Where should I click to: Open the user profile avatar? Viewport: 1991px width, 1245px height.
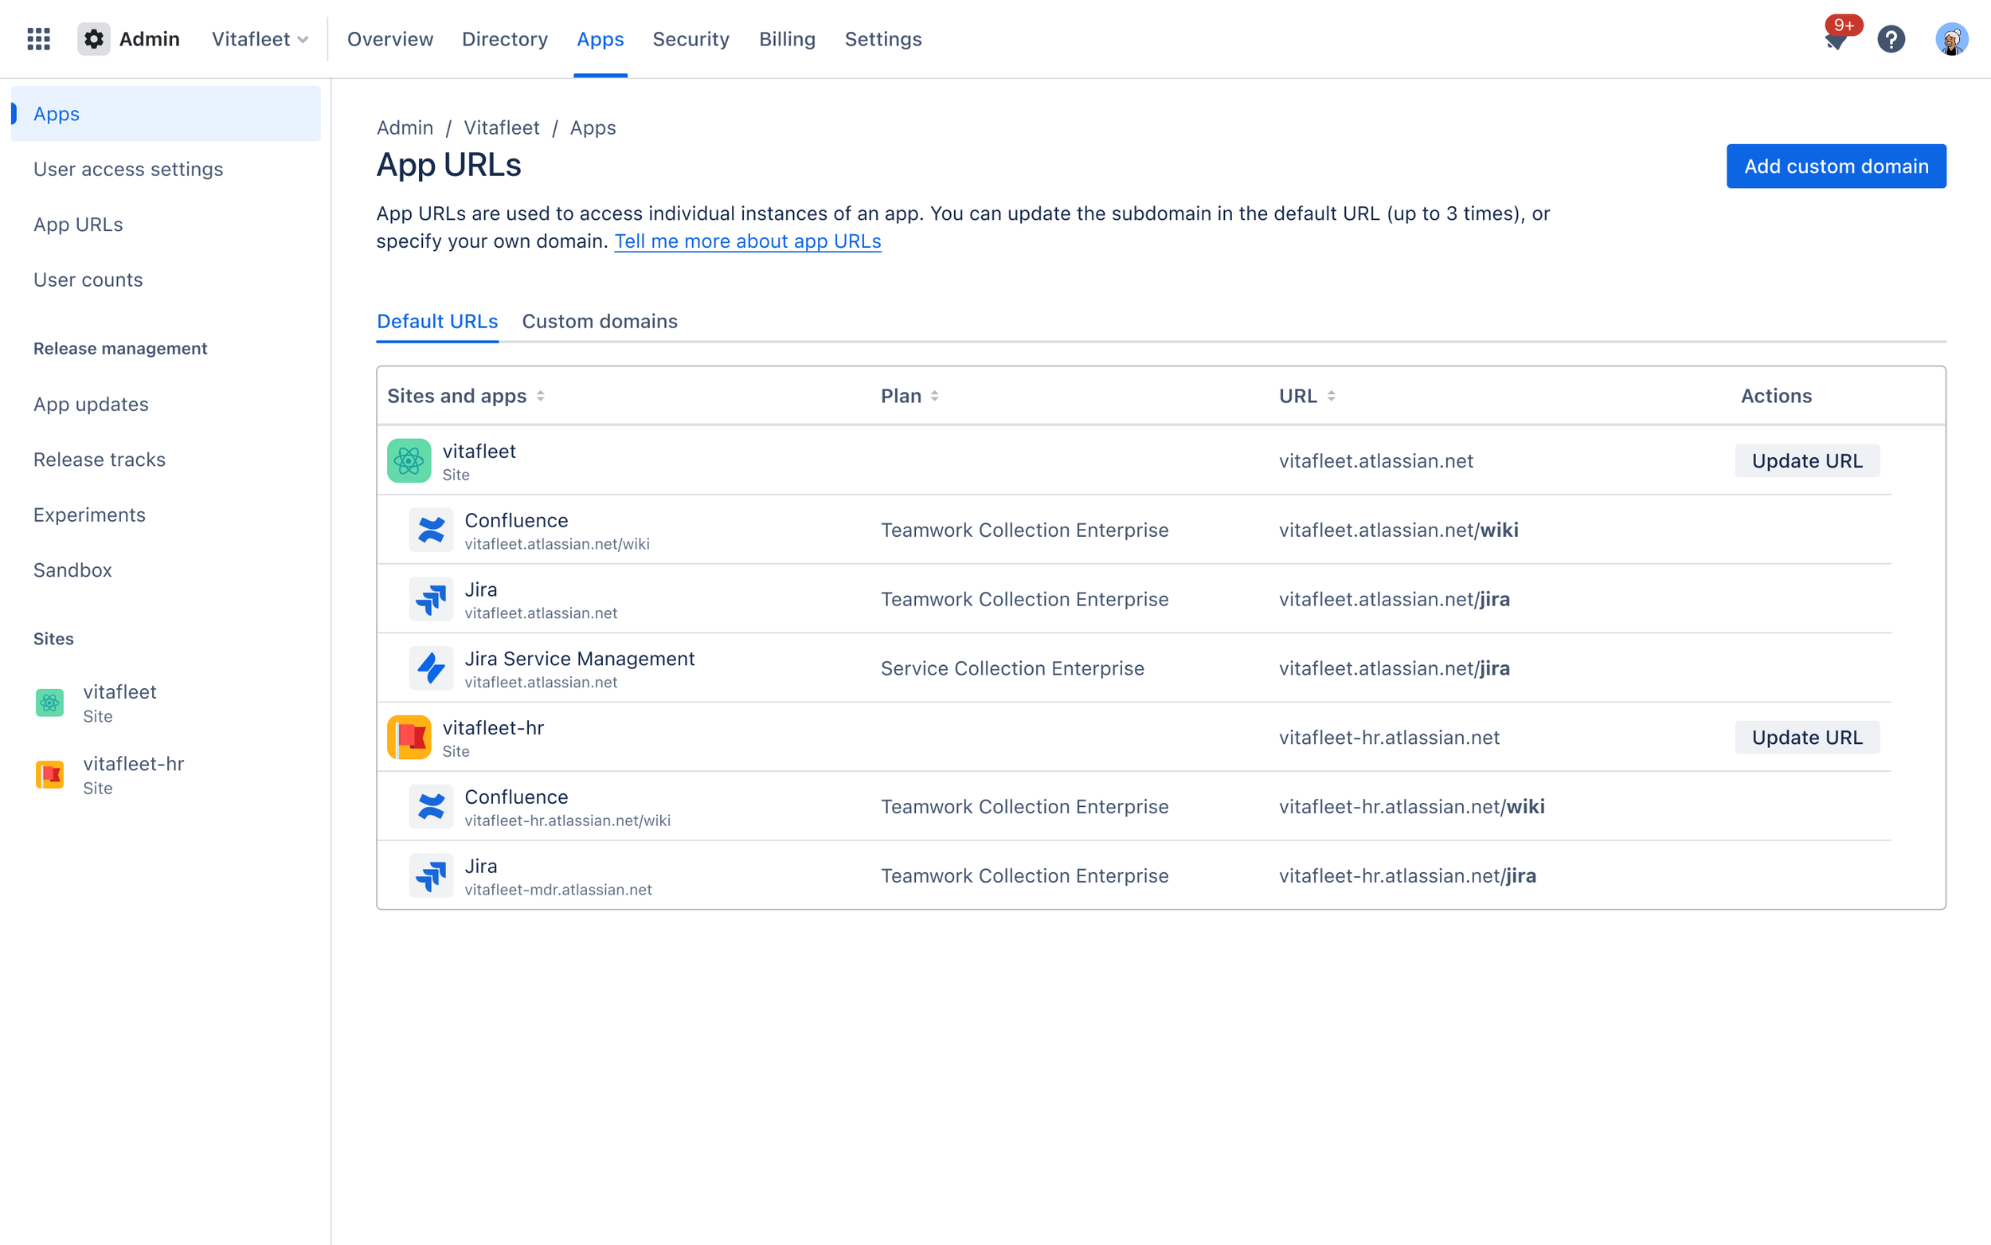coord(1951,39)
